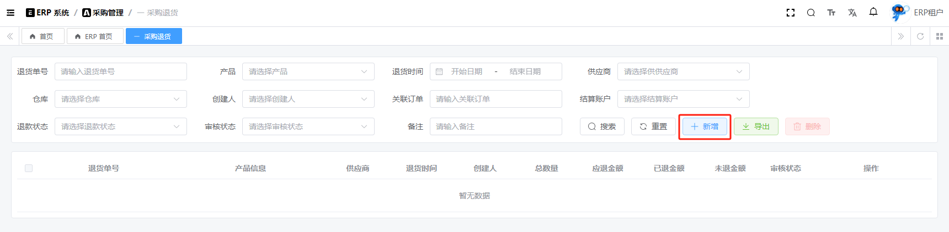Click the font size icon
Image resolution: width=949 pixels, height=232 pixels.
click(x=831, y=13)
